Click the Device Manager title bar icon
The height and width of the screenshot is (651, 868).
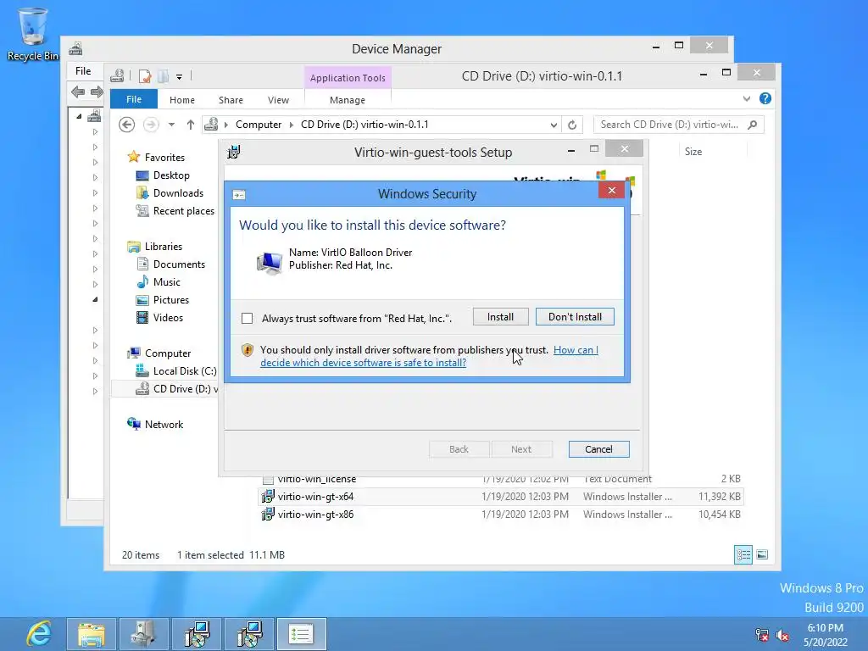pyautogui.click(x=75, y=48)
